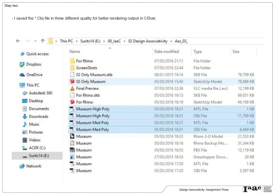Click the Dropbox icon in sidebar

coord(22,64)
